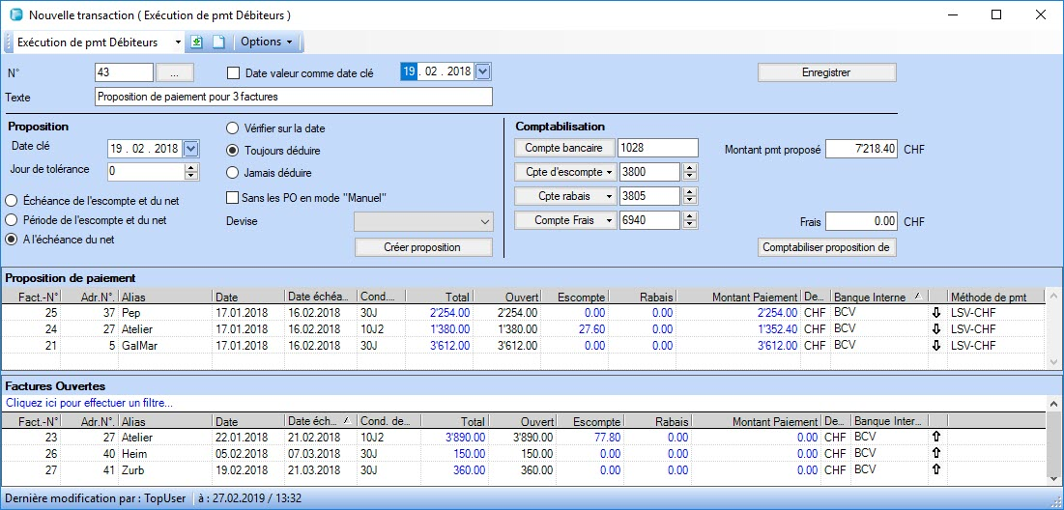Click the green Excel export toolbar icon

point(196,42)
